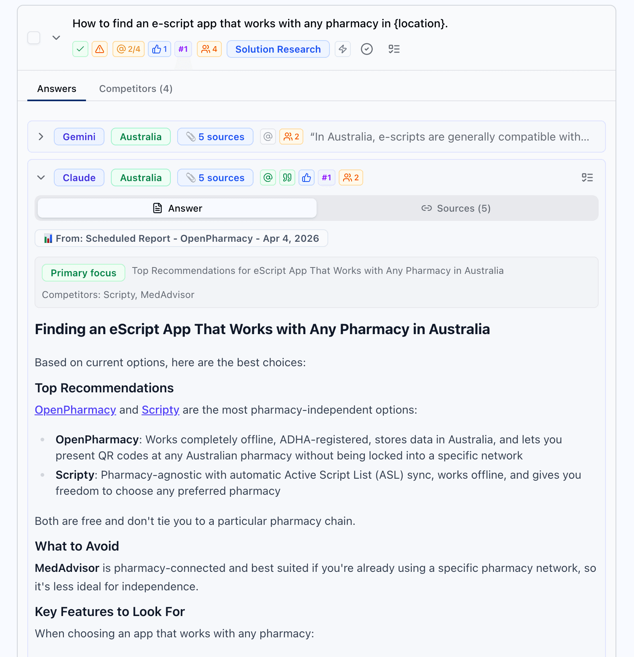Click the @ mention icon on the Gemini row
The image size is (634, 657).
tap(268, 137)
